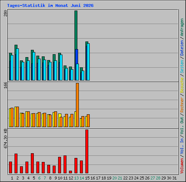This screenshot has height=182, width=186.
Task: Click the shortest red Volumen bar on day 12
Action: tap(70, 172)
